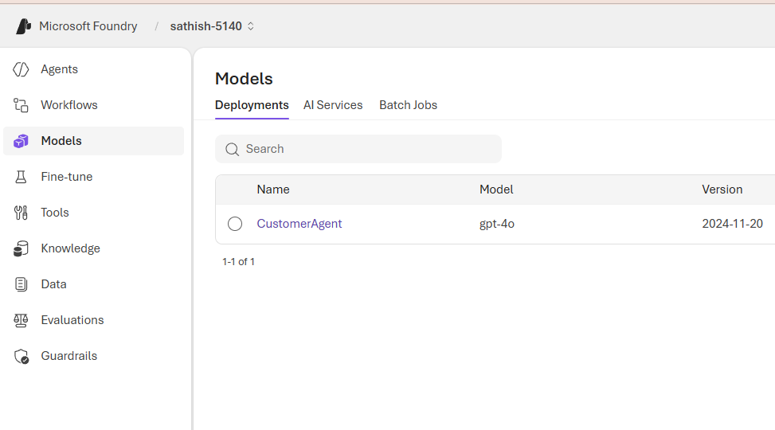Expand the sathish-5140 project switcher
Image resolution: width=775 pixels, height=430 pixels.
212,26
